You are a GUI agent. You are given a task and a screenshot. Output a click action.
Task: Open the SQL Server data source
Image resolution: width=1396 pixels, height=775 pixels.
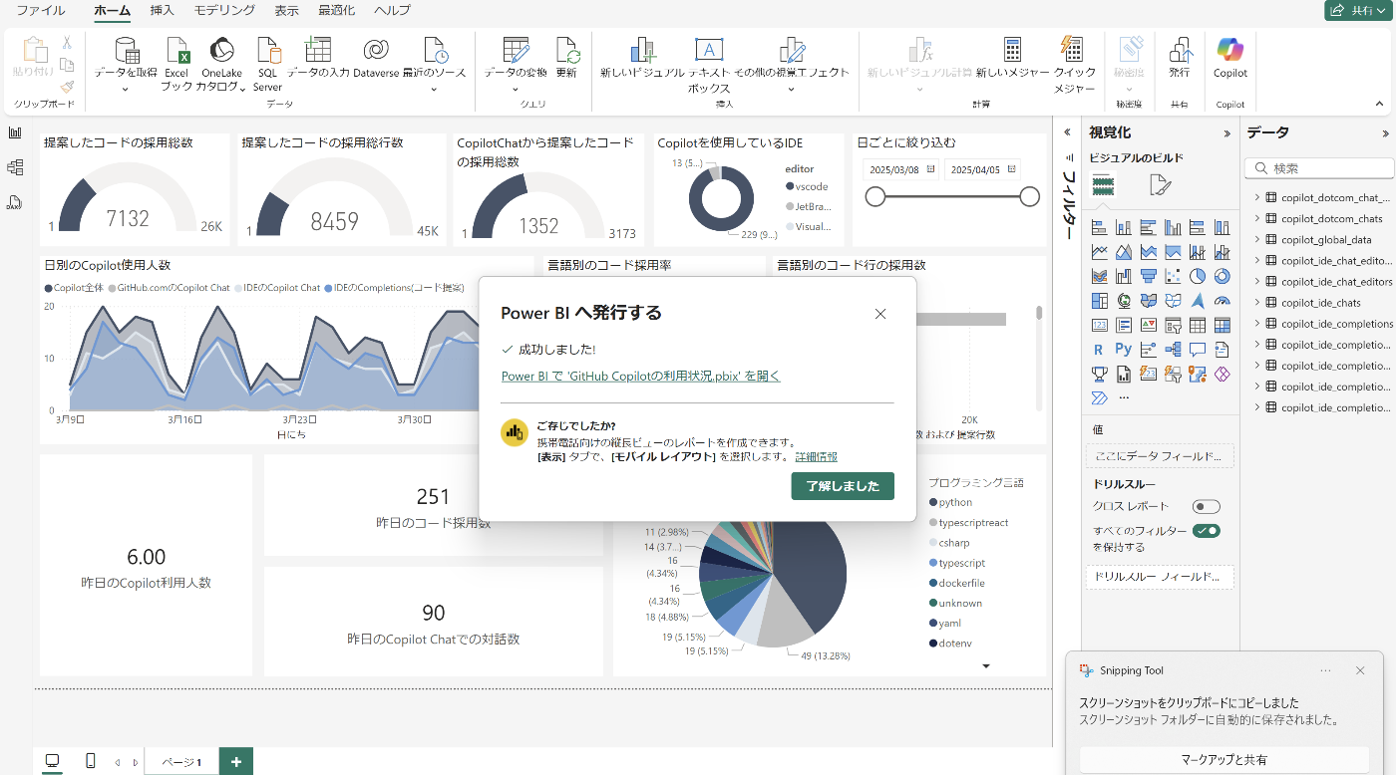267,66
